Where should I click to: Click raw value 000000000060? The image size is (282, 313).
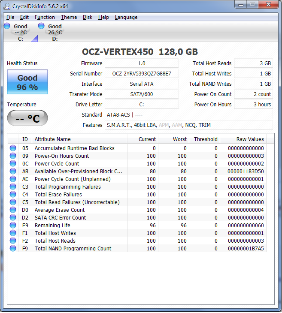[246, 226]
